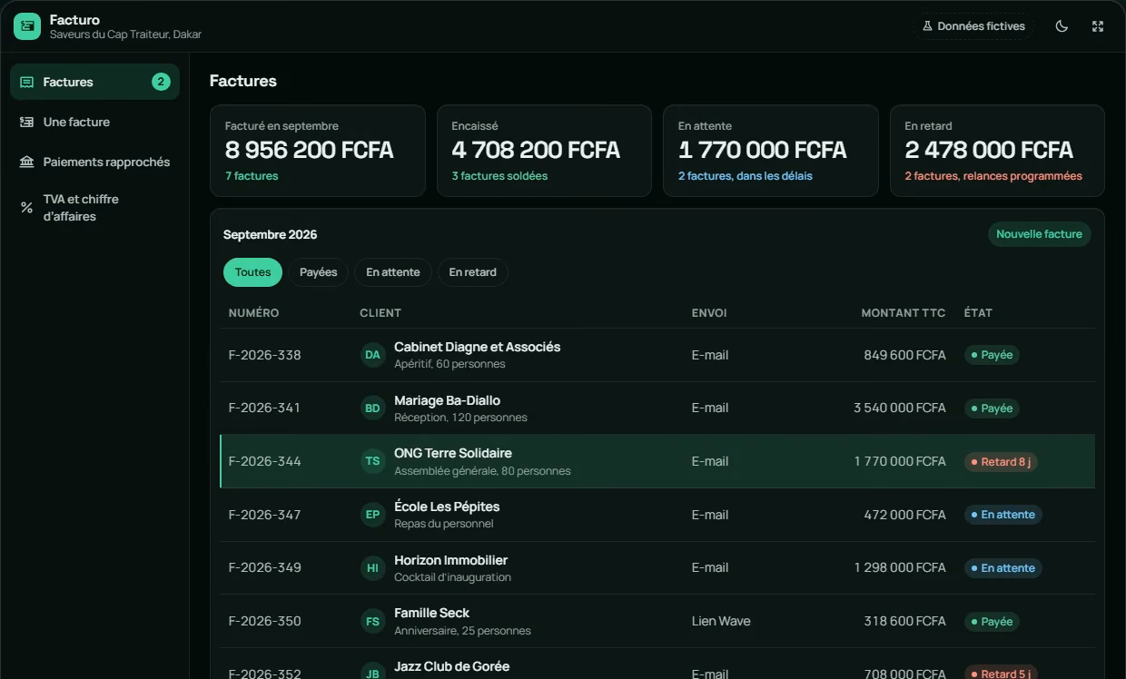Click the Données fictives badge
Screen dimensions: 1126x679
coord(973,26)
